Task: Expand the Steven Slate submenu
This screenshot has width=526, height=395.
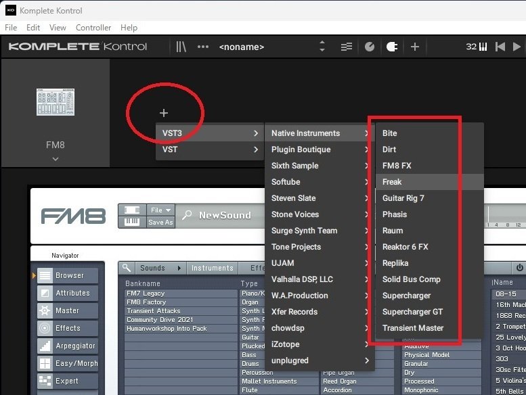Action: coord(320,198)
